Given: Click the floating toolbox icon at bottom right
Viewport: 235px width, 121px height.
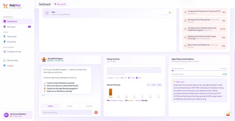Looking at the screenshot, I should click(x=228, y=114).
